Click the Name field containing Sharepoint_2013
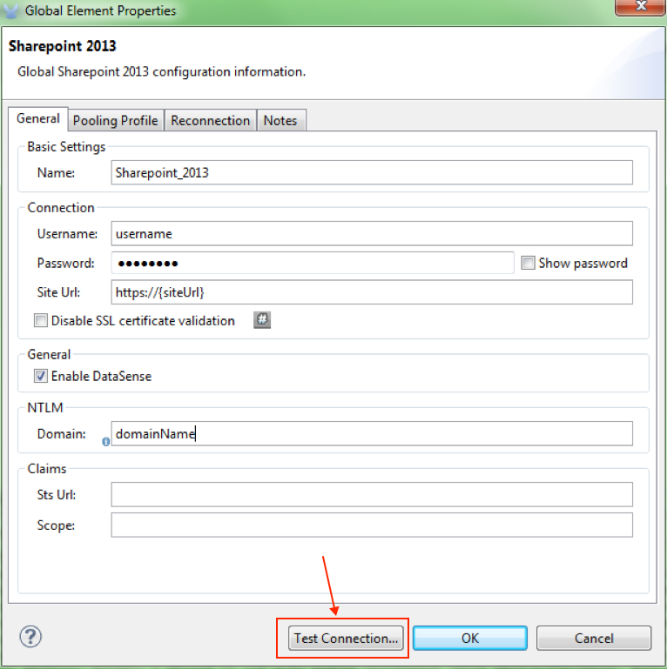The height and width of the screenshot is (669, 667). (372, 172)
